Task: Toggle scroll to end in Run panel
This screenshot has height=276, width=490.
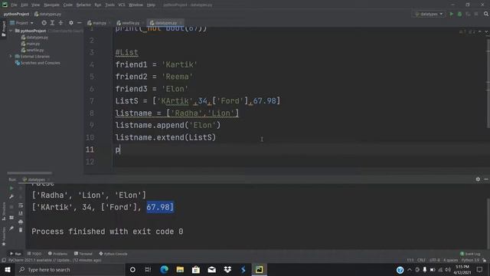Action: click(21, 213)
